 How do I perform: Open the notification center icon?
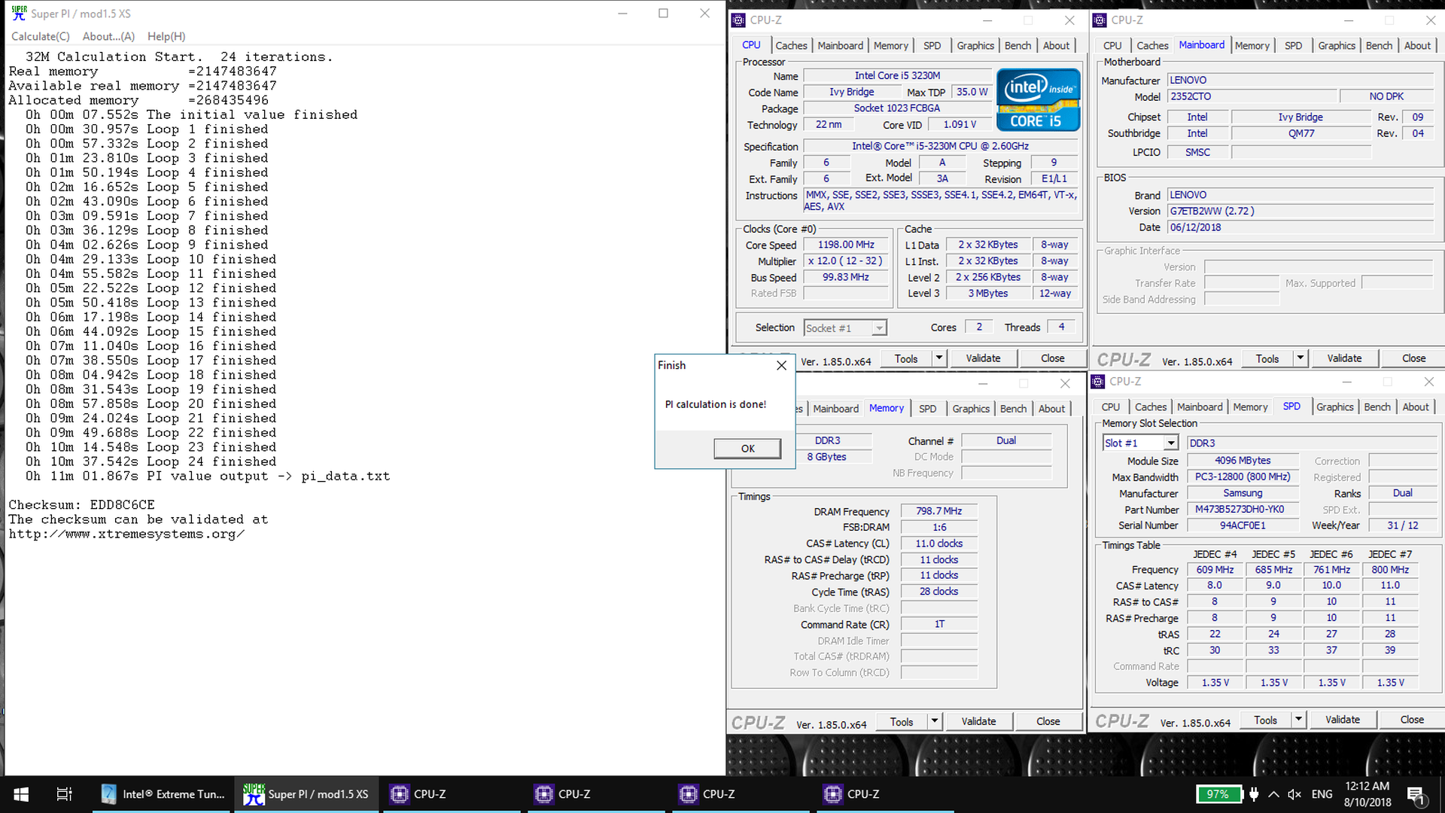point(1416,794)
